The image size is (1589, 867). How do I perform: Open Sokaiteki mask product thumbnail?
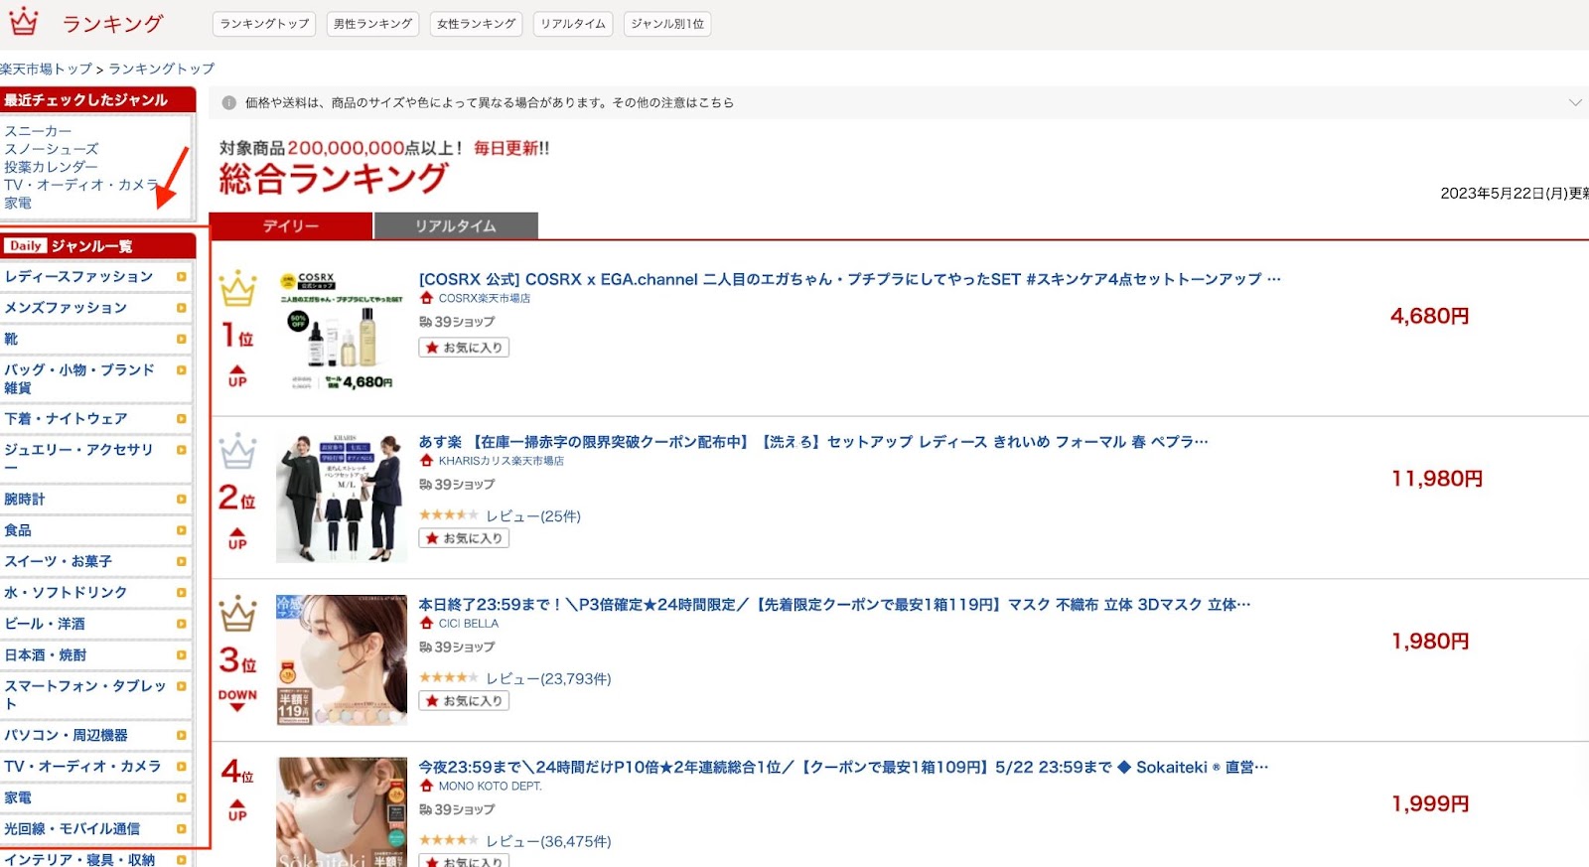click(x=342, y=812)
